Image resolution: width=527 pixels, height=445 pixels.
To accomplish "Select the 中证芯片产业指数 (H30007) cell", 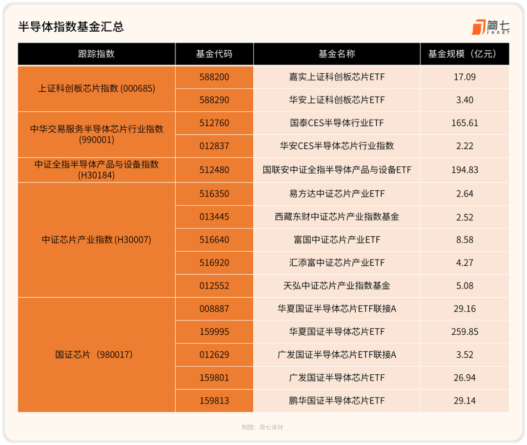I will click(x=97, y=240).
